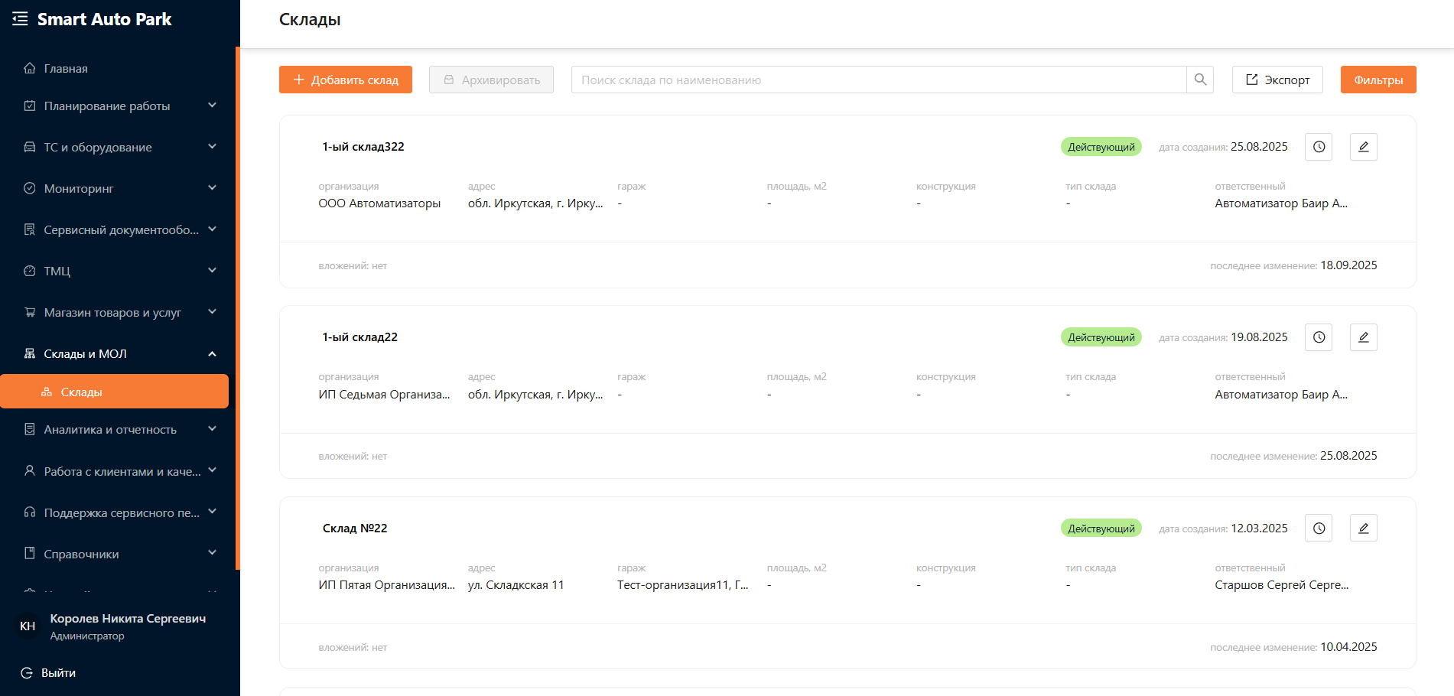
Task: Edit warehouse 1-ый склад322 with pencil icon
Action: click(1363, 147)
